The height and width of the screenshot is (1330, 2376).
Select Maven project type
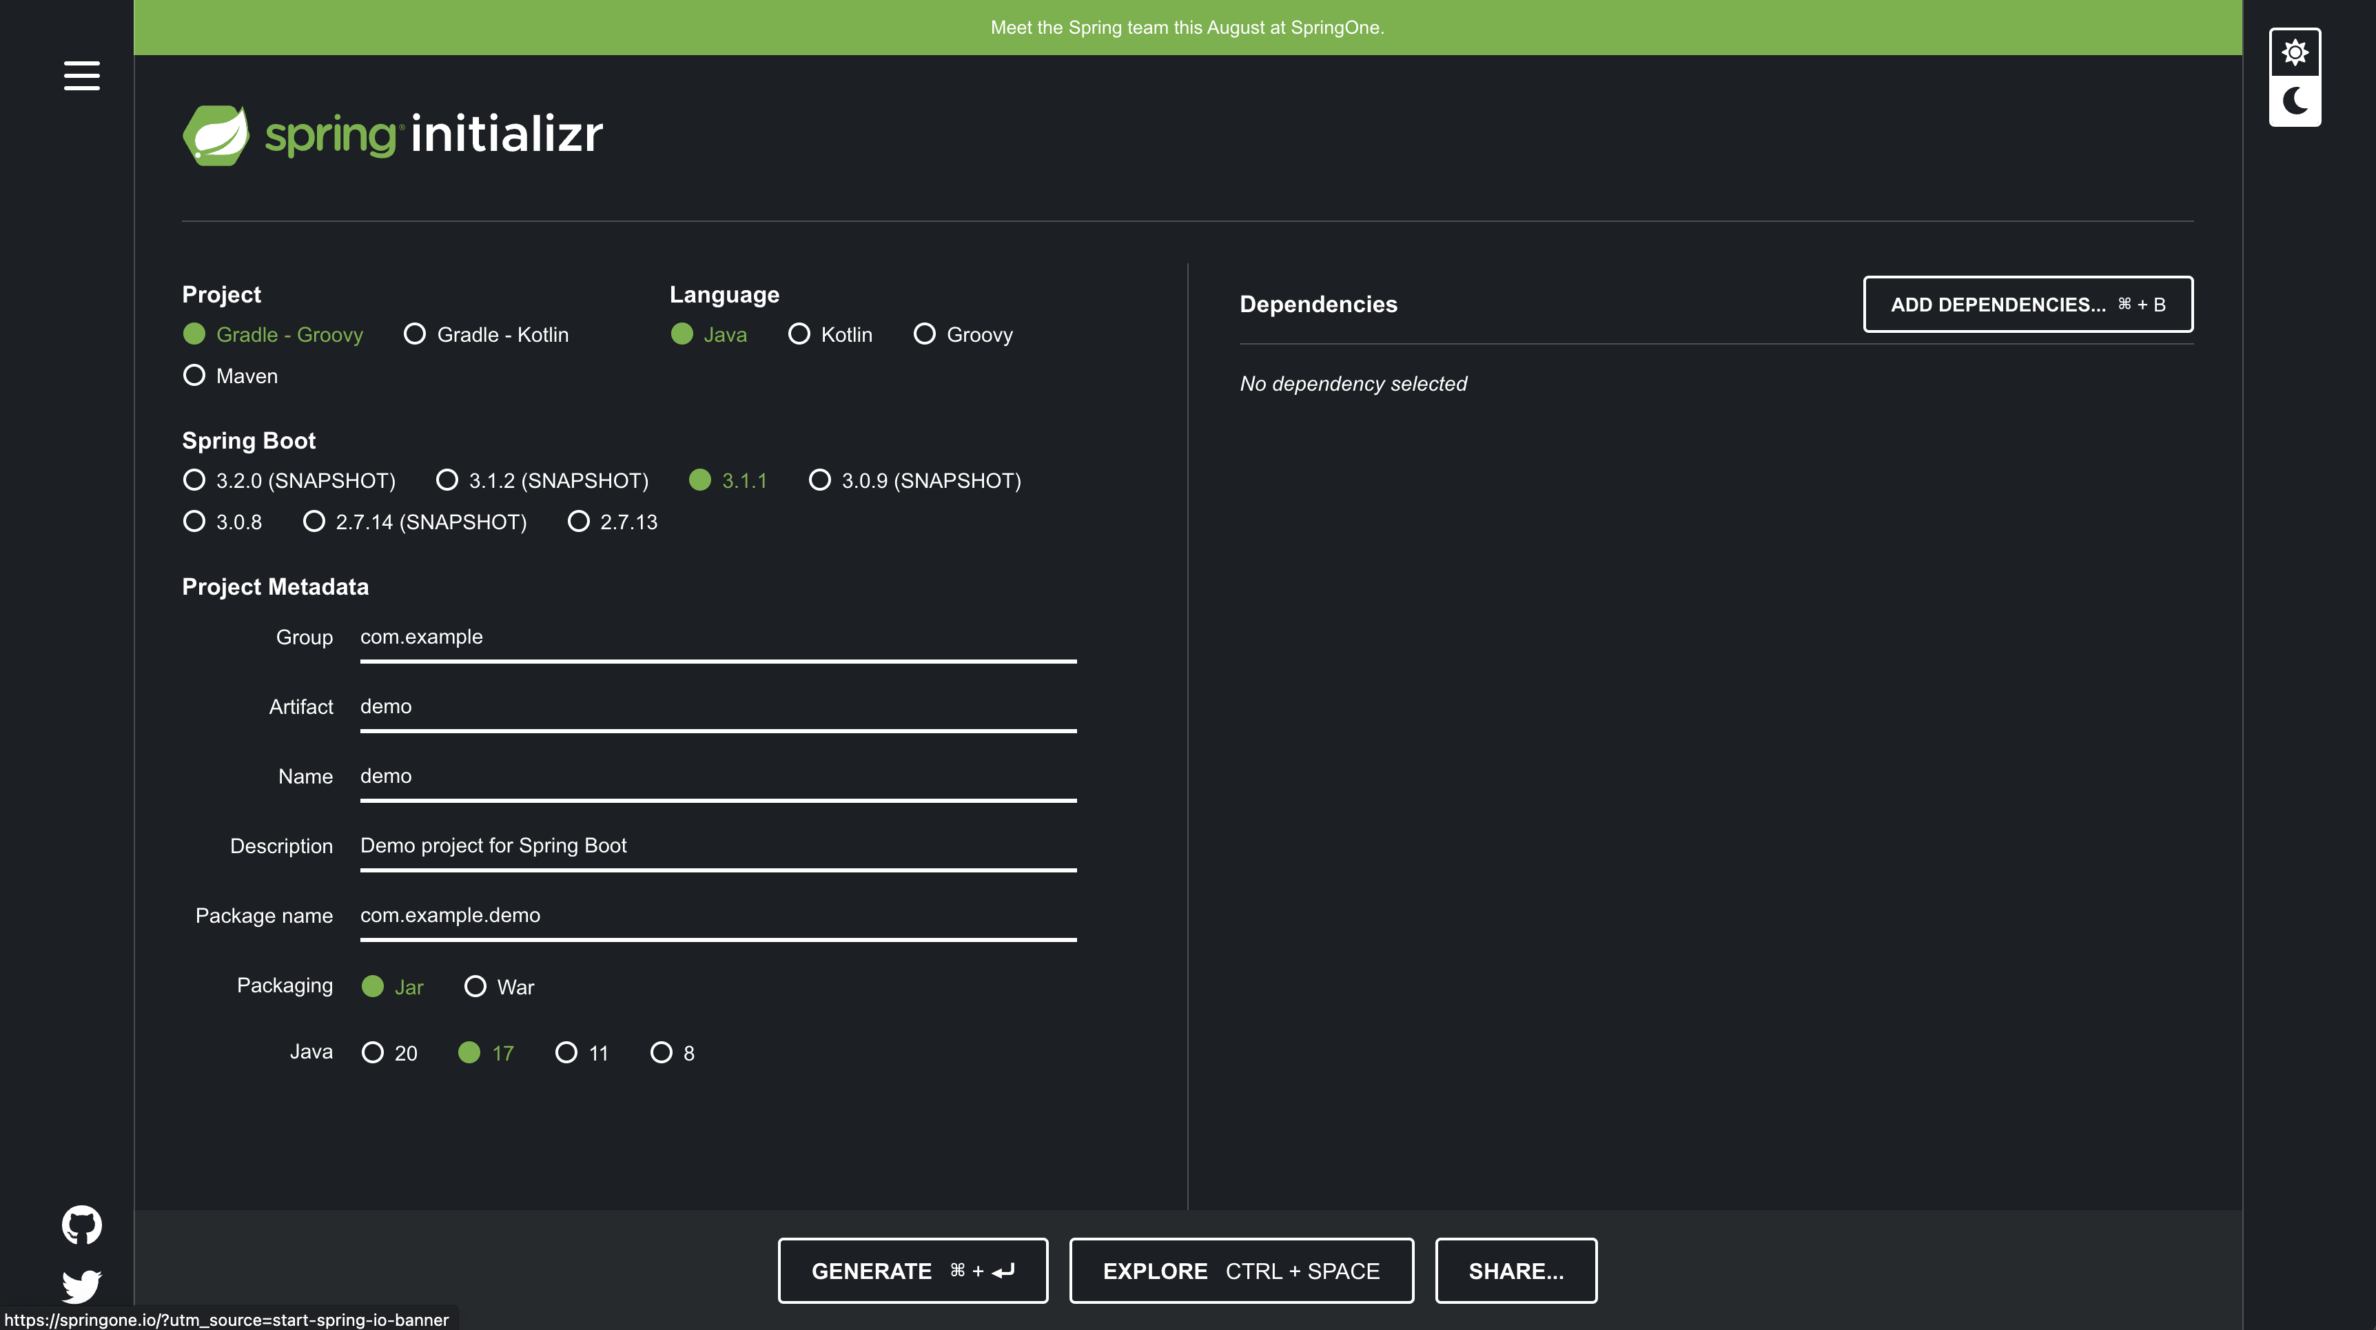point(194,376)
